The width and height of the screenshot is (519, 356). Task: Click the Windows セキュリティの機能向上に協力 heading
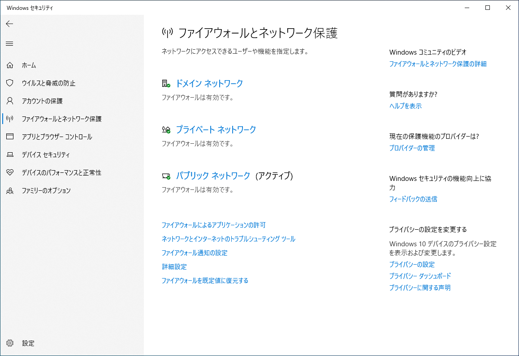(440, 183)
